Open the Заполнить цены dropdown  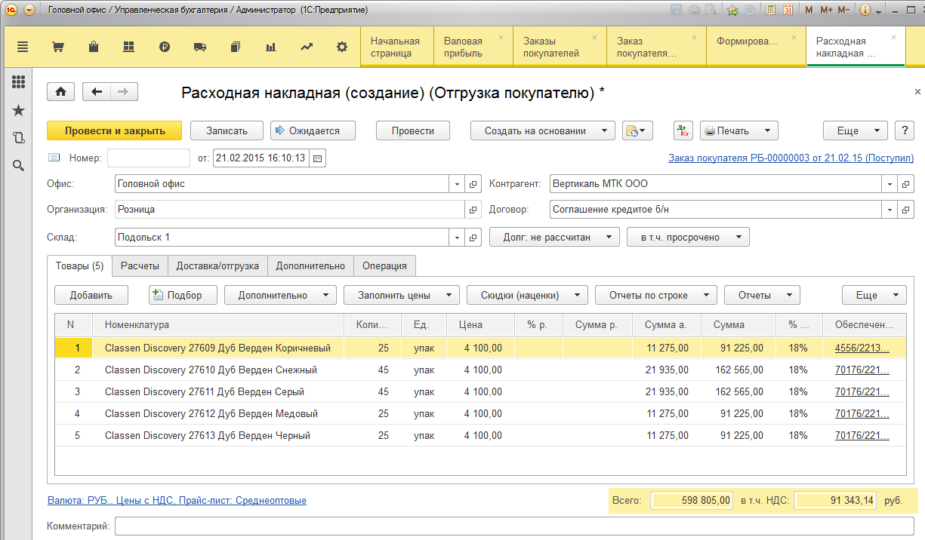(402, 295)
